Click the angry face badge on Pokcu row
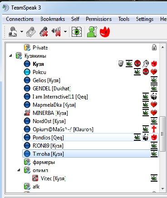This screenshot has height=198, width=167. pyautogui.click(x=146, y=72)
